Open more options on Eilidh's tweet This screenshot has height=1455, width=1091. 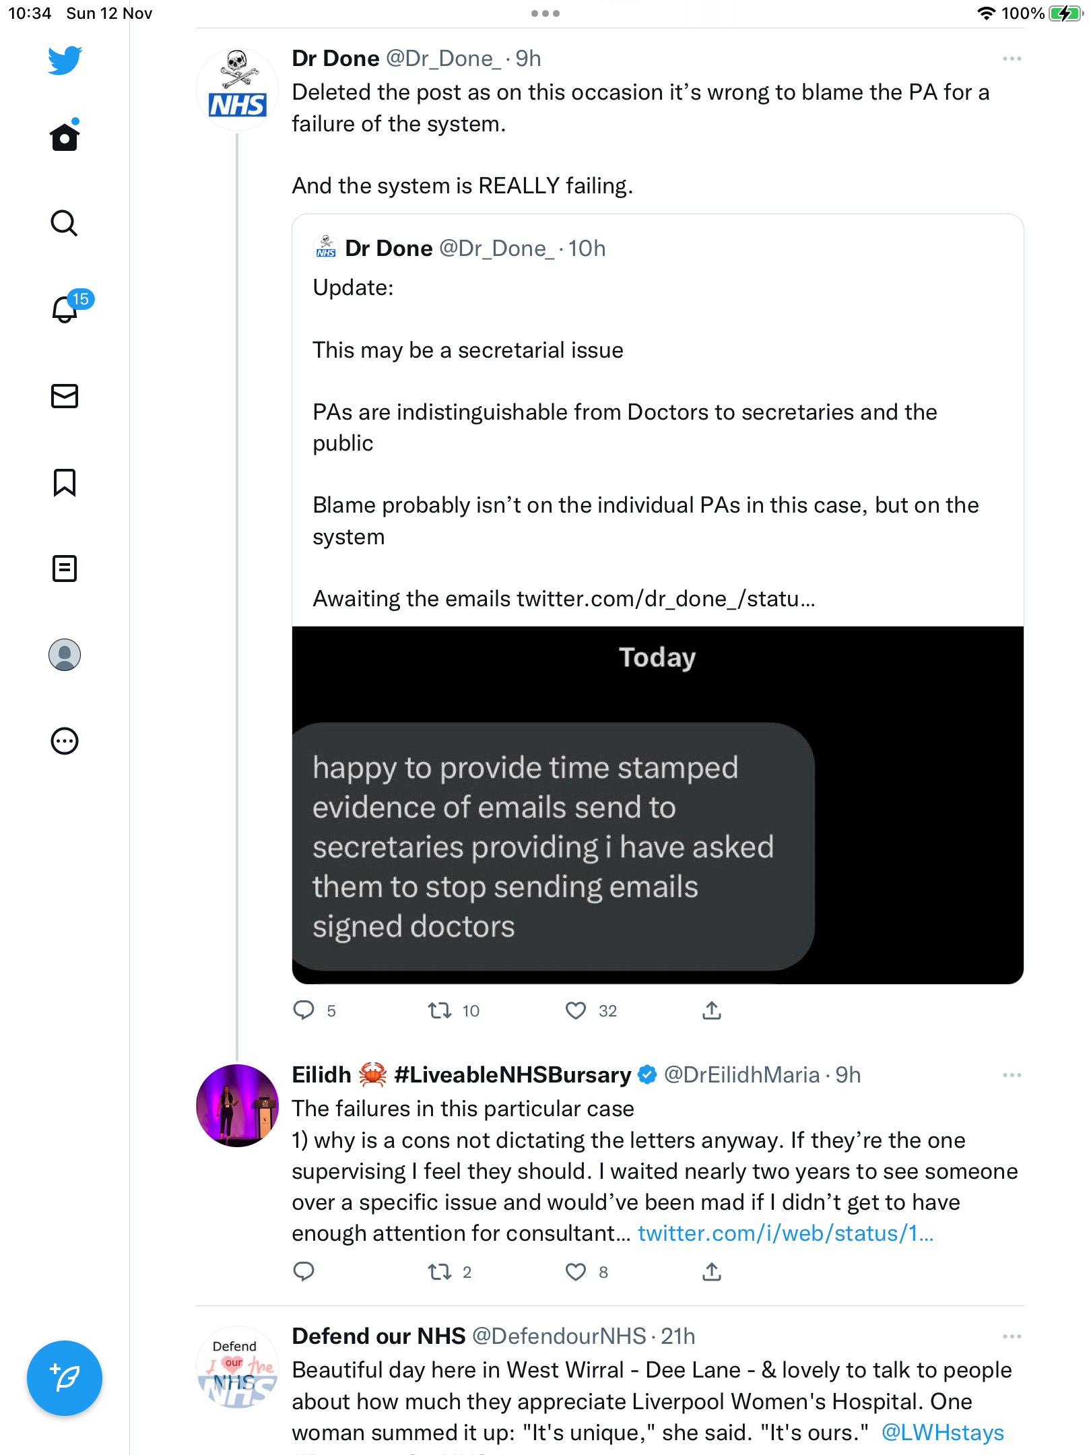point(1012,1075)
